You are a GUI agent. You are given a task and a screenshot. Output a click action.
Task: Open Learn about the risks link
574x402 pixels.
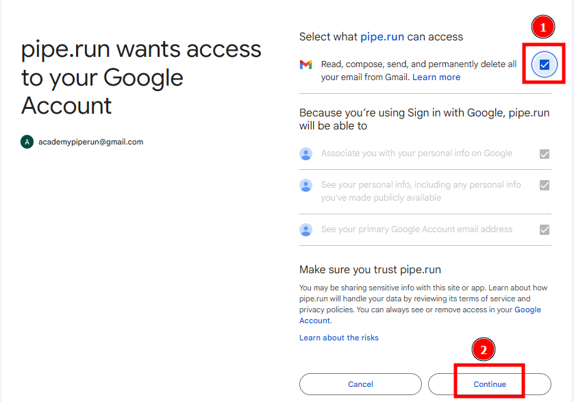(x=339, y=338)
